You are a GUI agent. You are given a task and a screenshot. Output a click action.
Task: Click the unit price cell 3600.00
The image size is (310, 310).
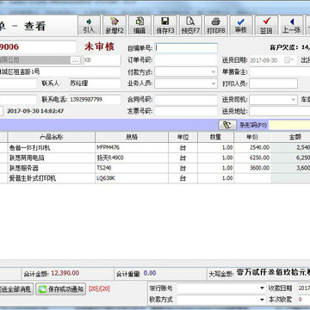[252, 168]
